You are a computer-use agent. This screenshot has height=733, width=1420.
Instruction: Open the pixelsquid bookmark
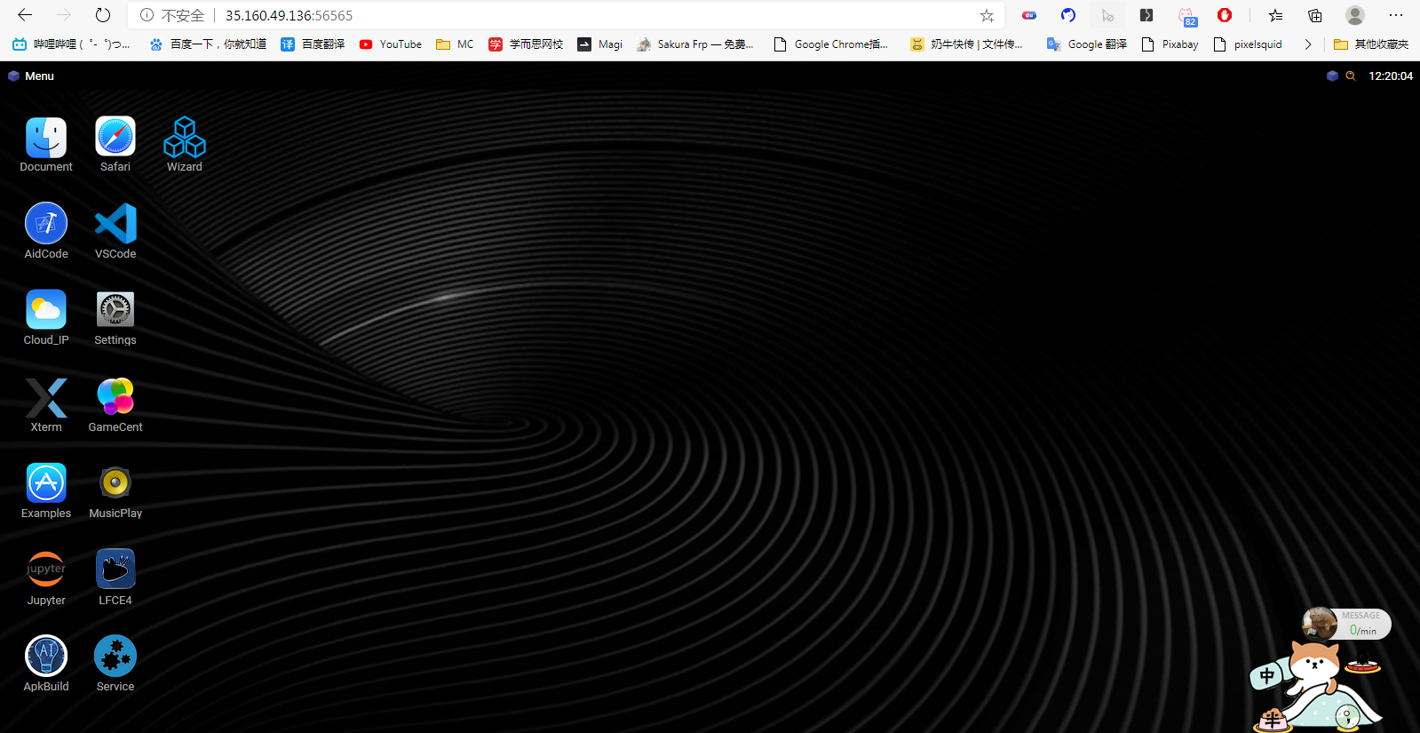coord(1248,44)
